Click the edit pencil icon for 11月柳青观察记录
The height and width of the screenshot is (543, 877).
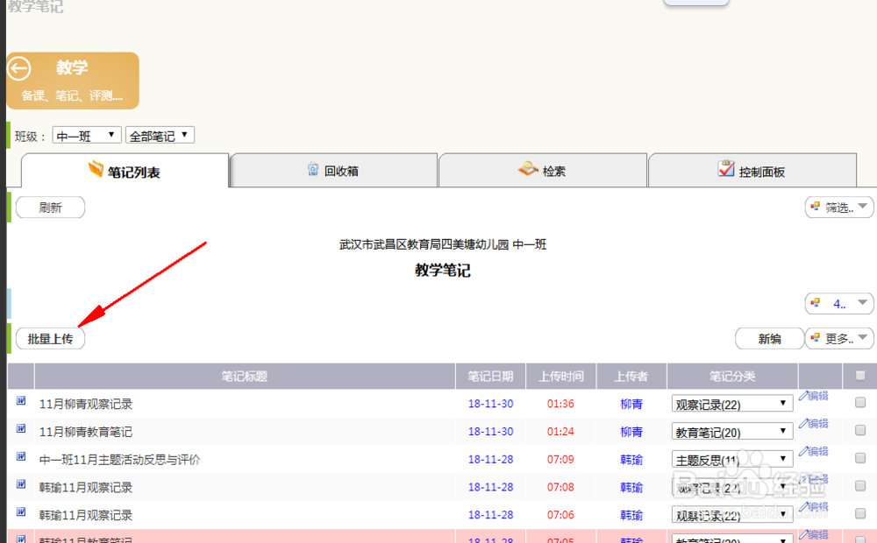pos(804,397)
